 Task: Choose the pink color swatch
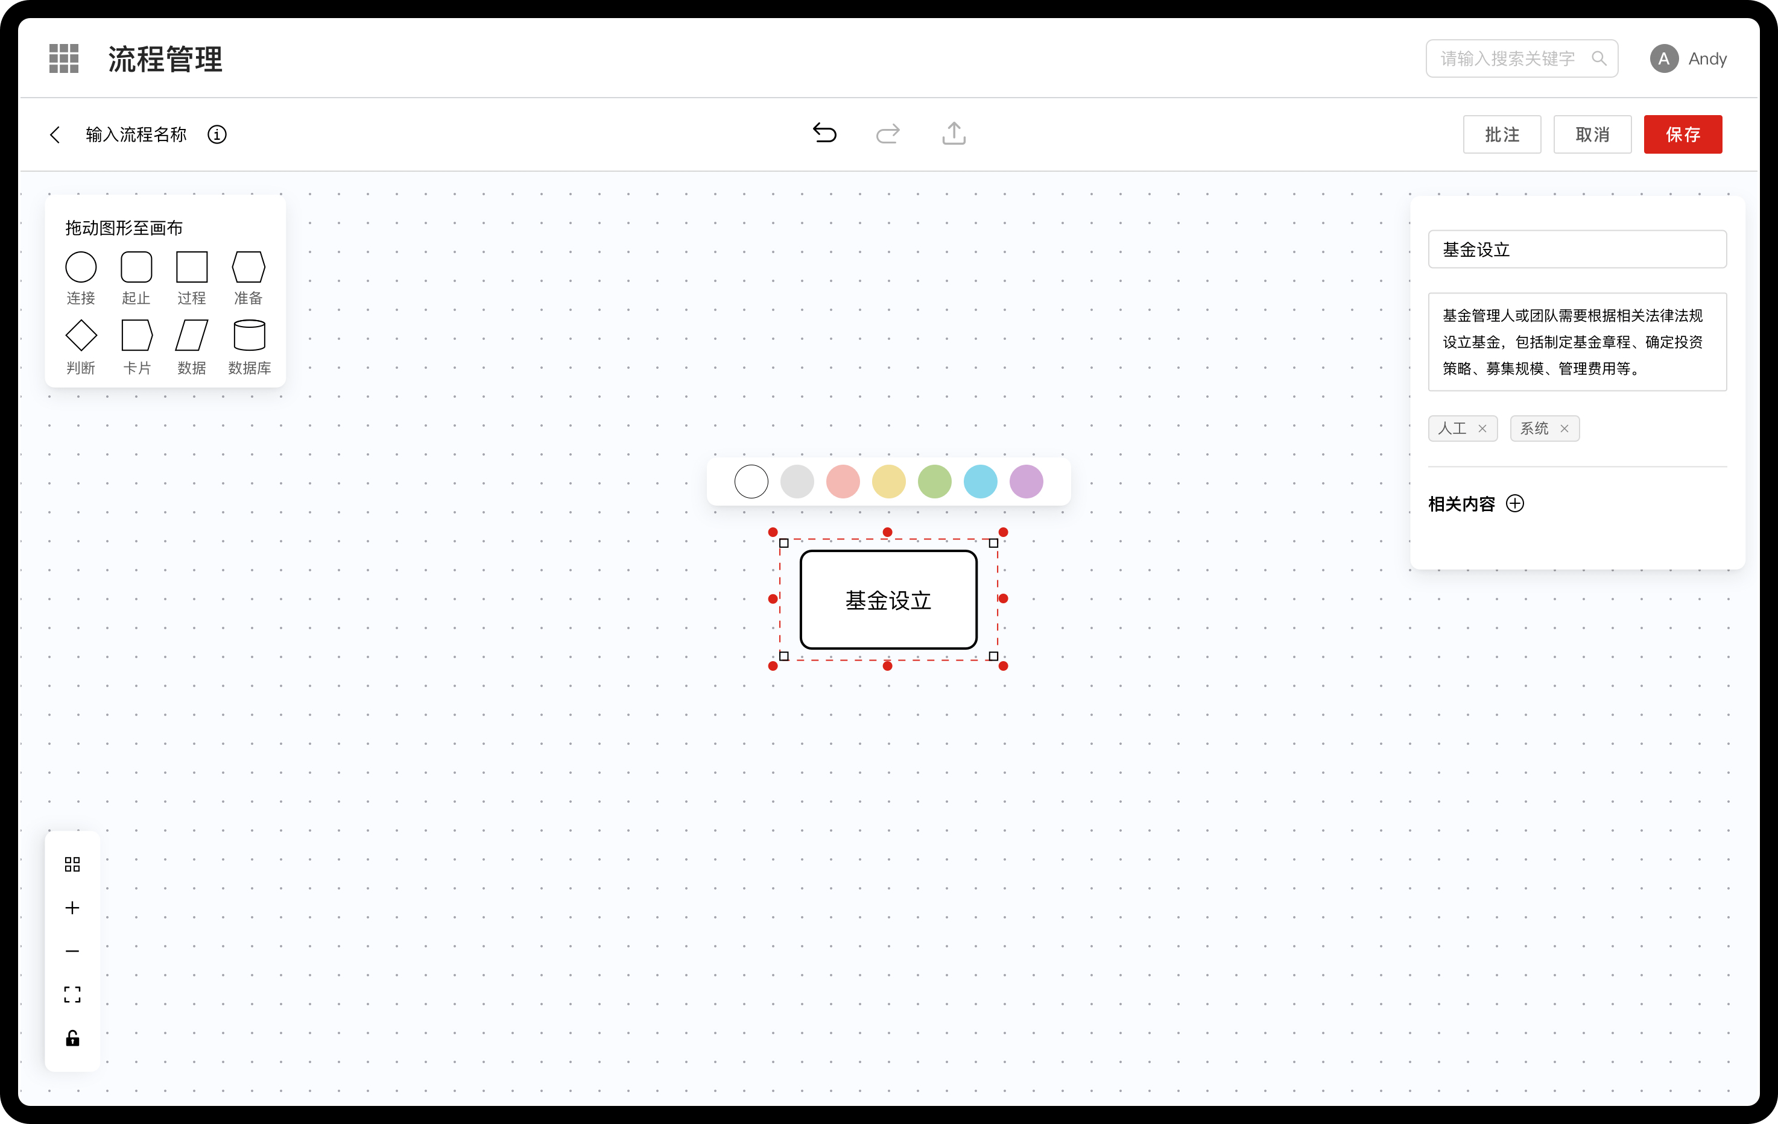843,482
